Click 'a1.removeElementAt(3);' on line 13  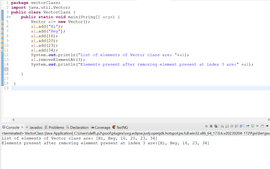pyautogui.click(x=58, y=60)
